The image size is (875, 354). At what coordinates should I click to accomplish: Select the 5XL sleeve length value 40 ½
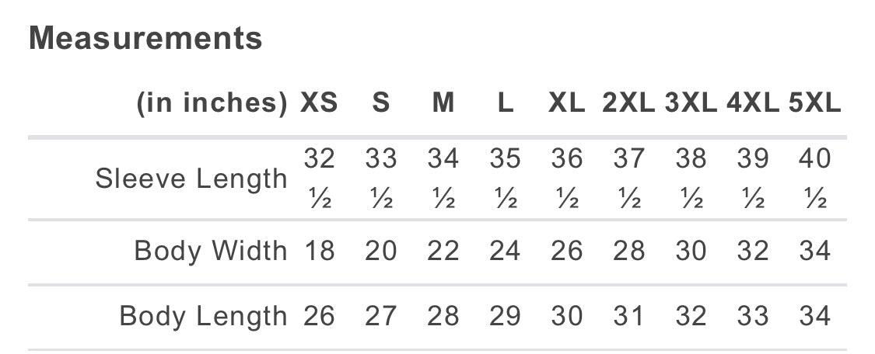click(814, 179)
